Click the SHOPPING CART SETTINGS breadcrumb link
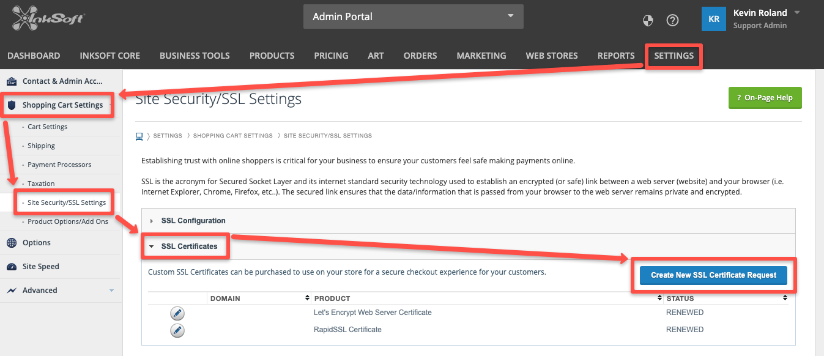The height and width of the screenshot is (356, 824). pyautogui.click(x=233, y=135)
